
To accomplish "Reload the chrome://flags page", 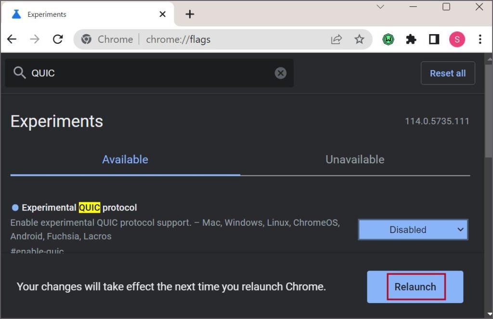I will [x=58, y=39].
